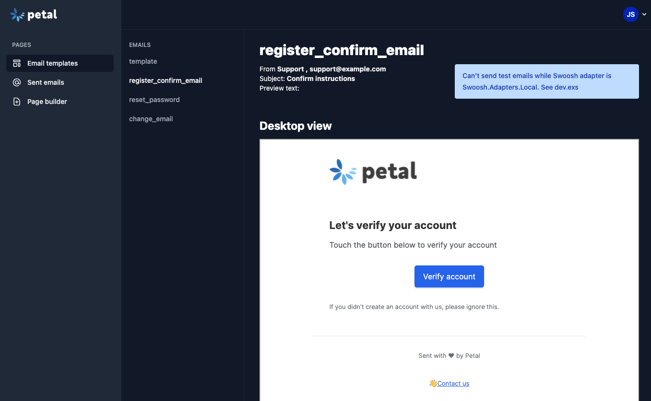Open the 'Contact us' link
Screen dimensions: 651x401
coord(453,383)
